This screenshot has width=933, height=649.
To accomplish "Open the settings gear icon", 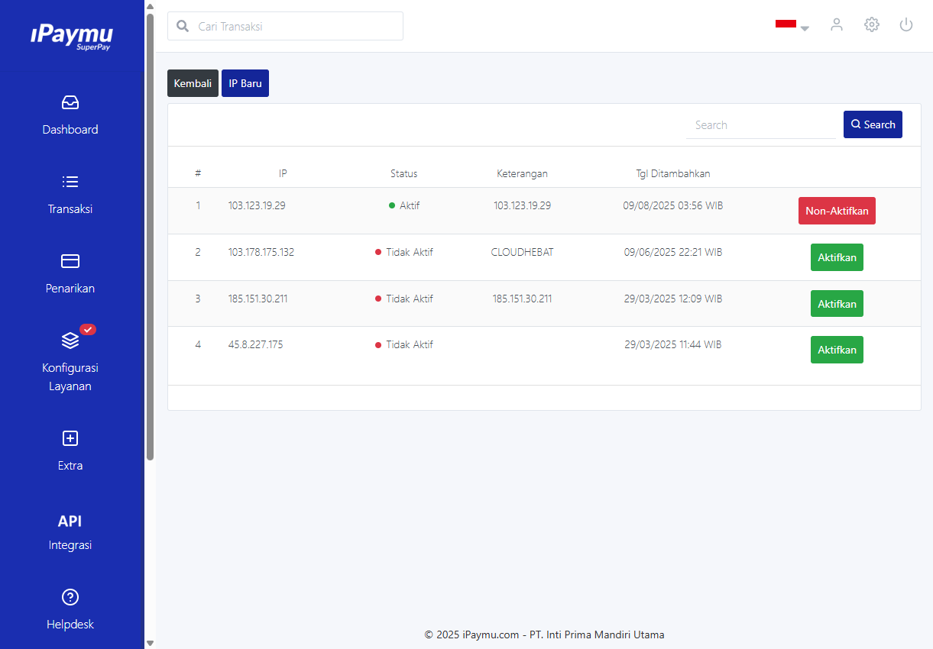I will (872, 24).
